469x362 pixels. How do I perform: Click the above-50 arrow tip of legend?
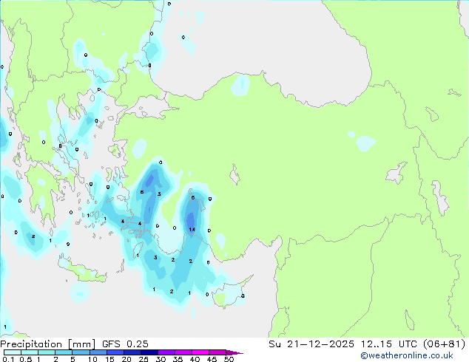(234, 353)
